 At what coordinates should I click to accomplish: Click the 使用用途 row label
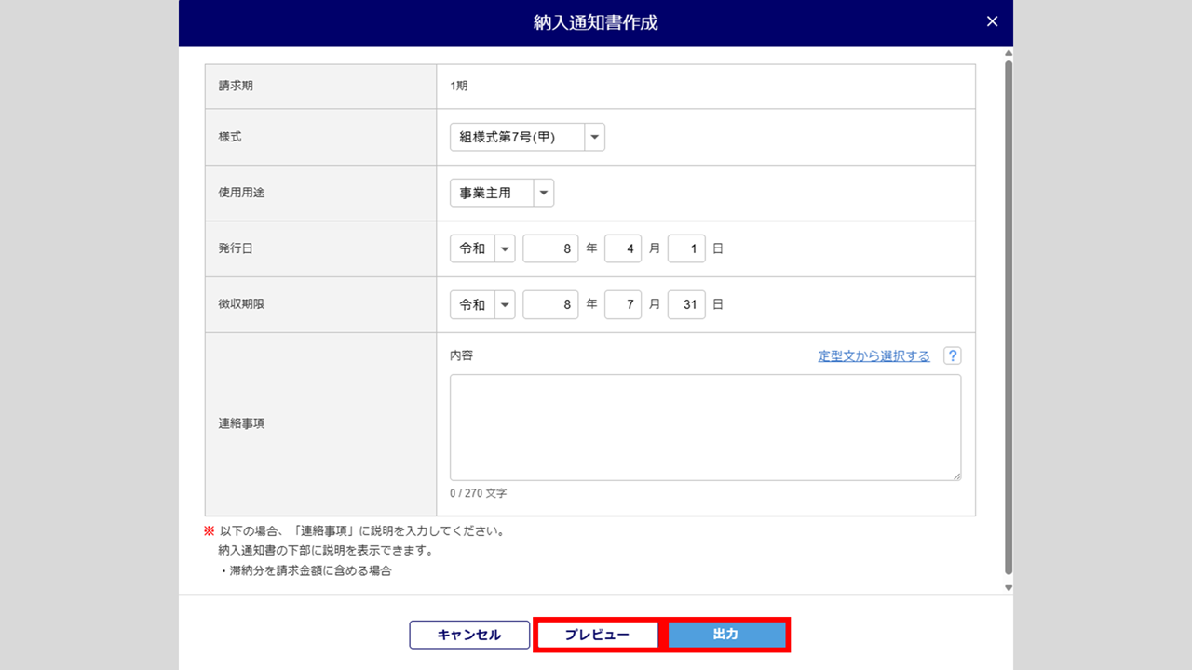click(241, 193)
